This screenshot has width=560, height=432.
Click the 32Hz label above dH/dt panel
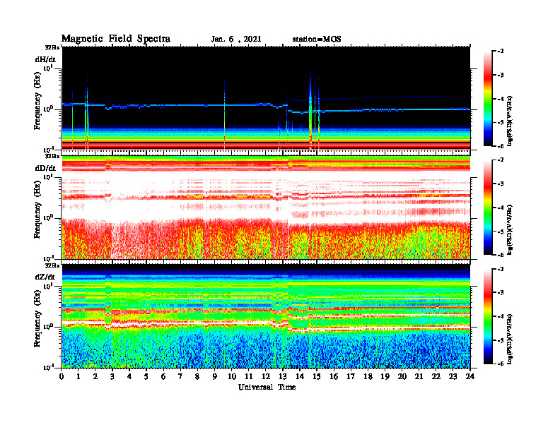pyautogui.click(x=52, y=47)
